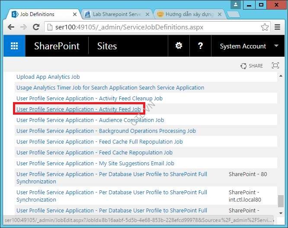Open My Site Suggestions Email Job link
The width and height of the screenshot is (288, 228).
(x=95, y=164)
